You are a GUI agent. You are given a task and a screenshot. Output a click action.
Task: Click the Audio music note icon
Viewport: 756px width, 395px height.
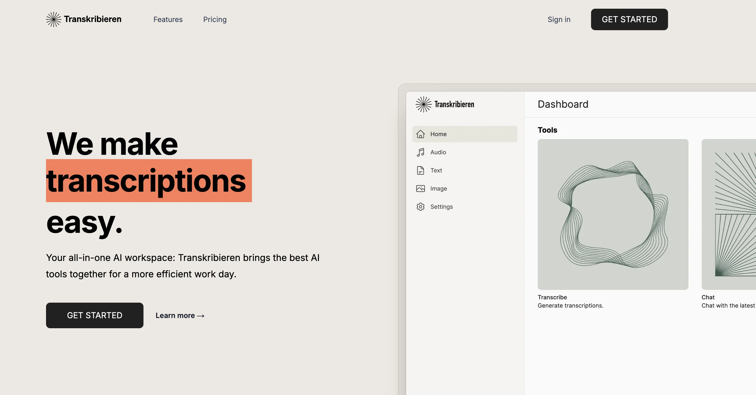(x=420, y=152)
